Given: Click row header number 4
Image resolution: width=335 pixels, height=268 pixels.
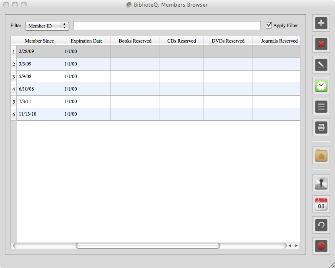Looking at the screenshot, I should coord(14,89).
